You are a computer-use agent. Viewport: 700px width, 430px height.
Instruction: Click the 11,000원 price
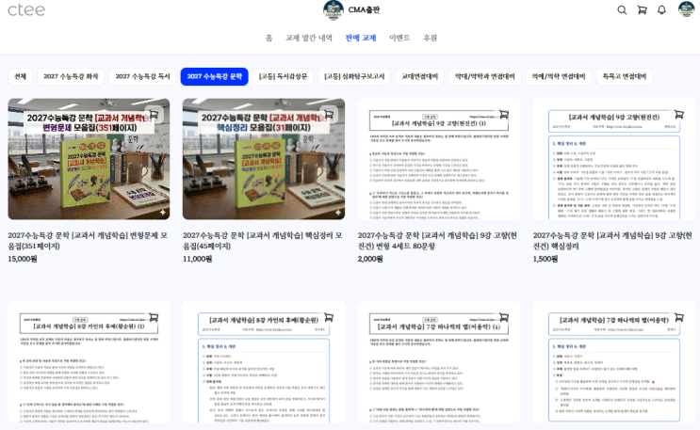pyautogui.click(x=197, y=259)
